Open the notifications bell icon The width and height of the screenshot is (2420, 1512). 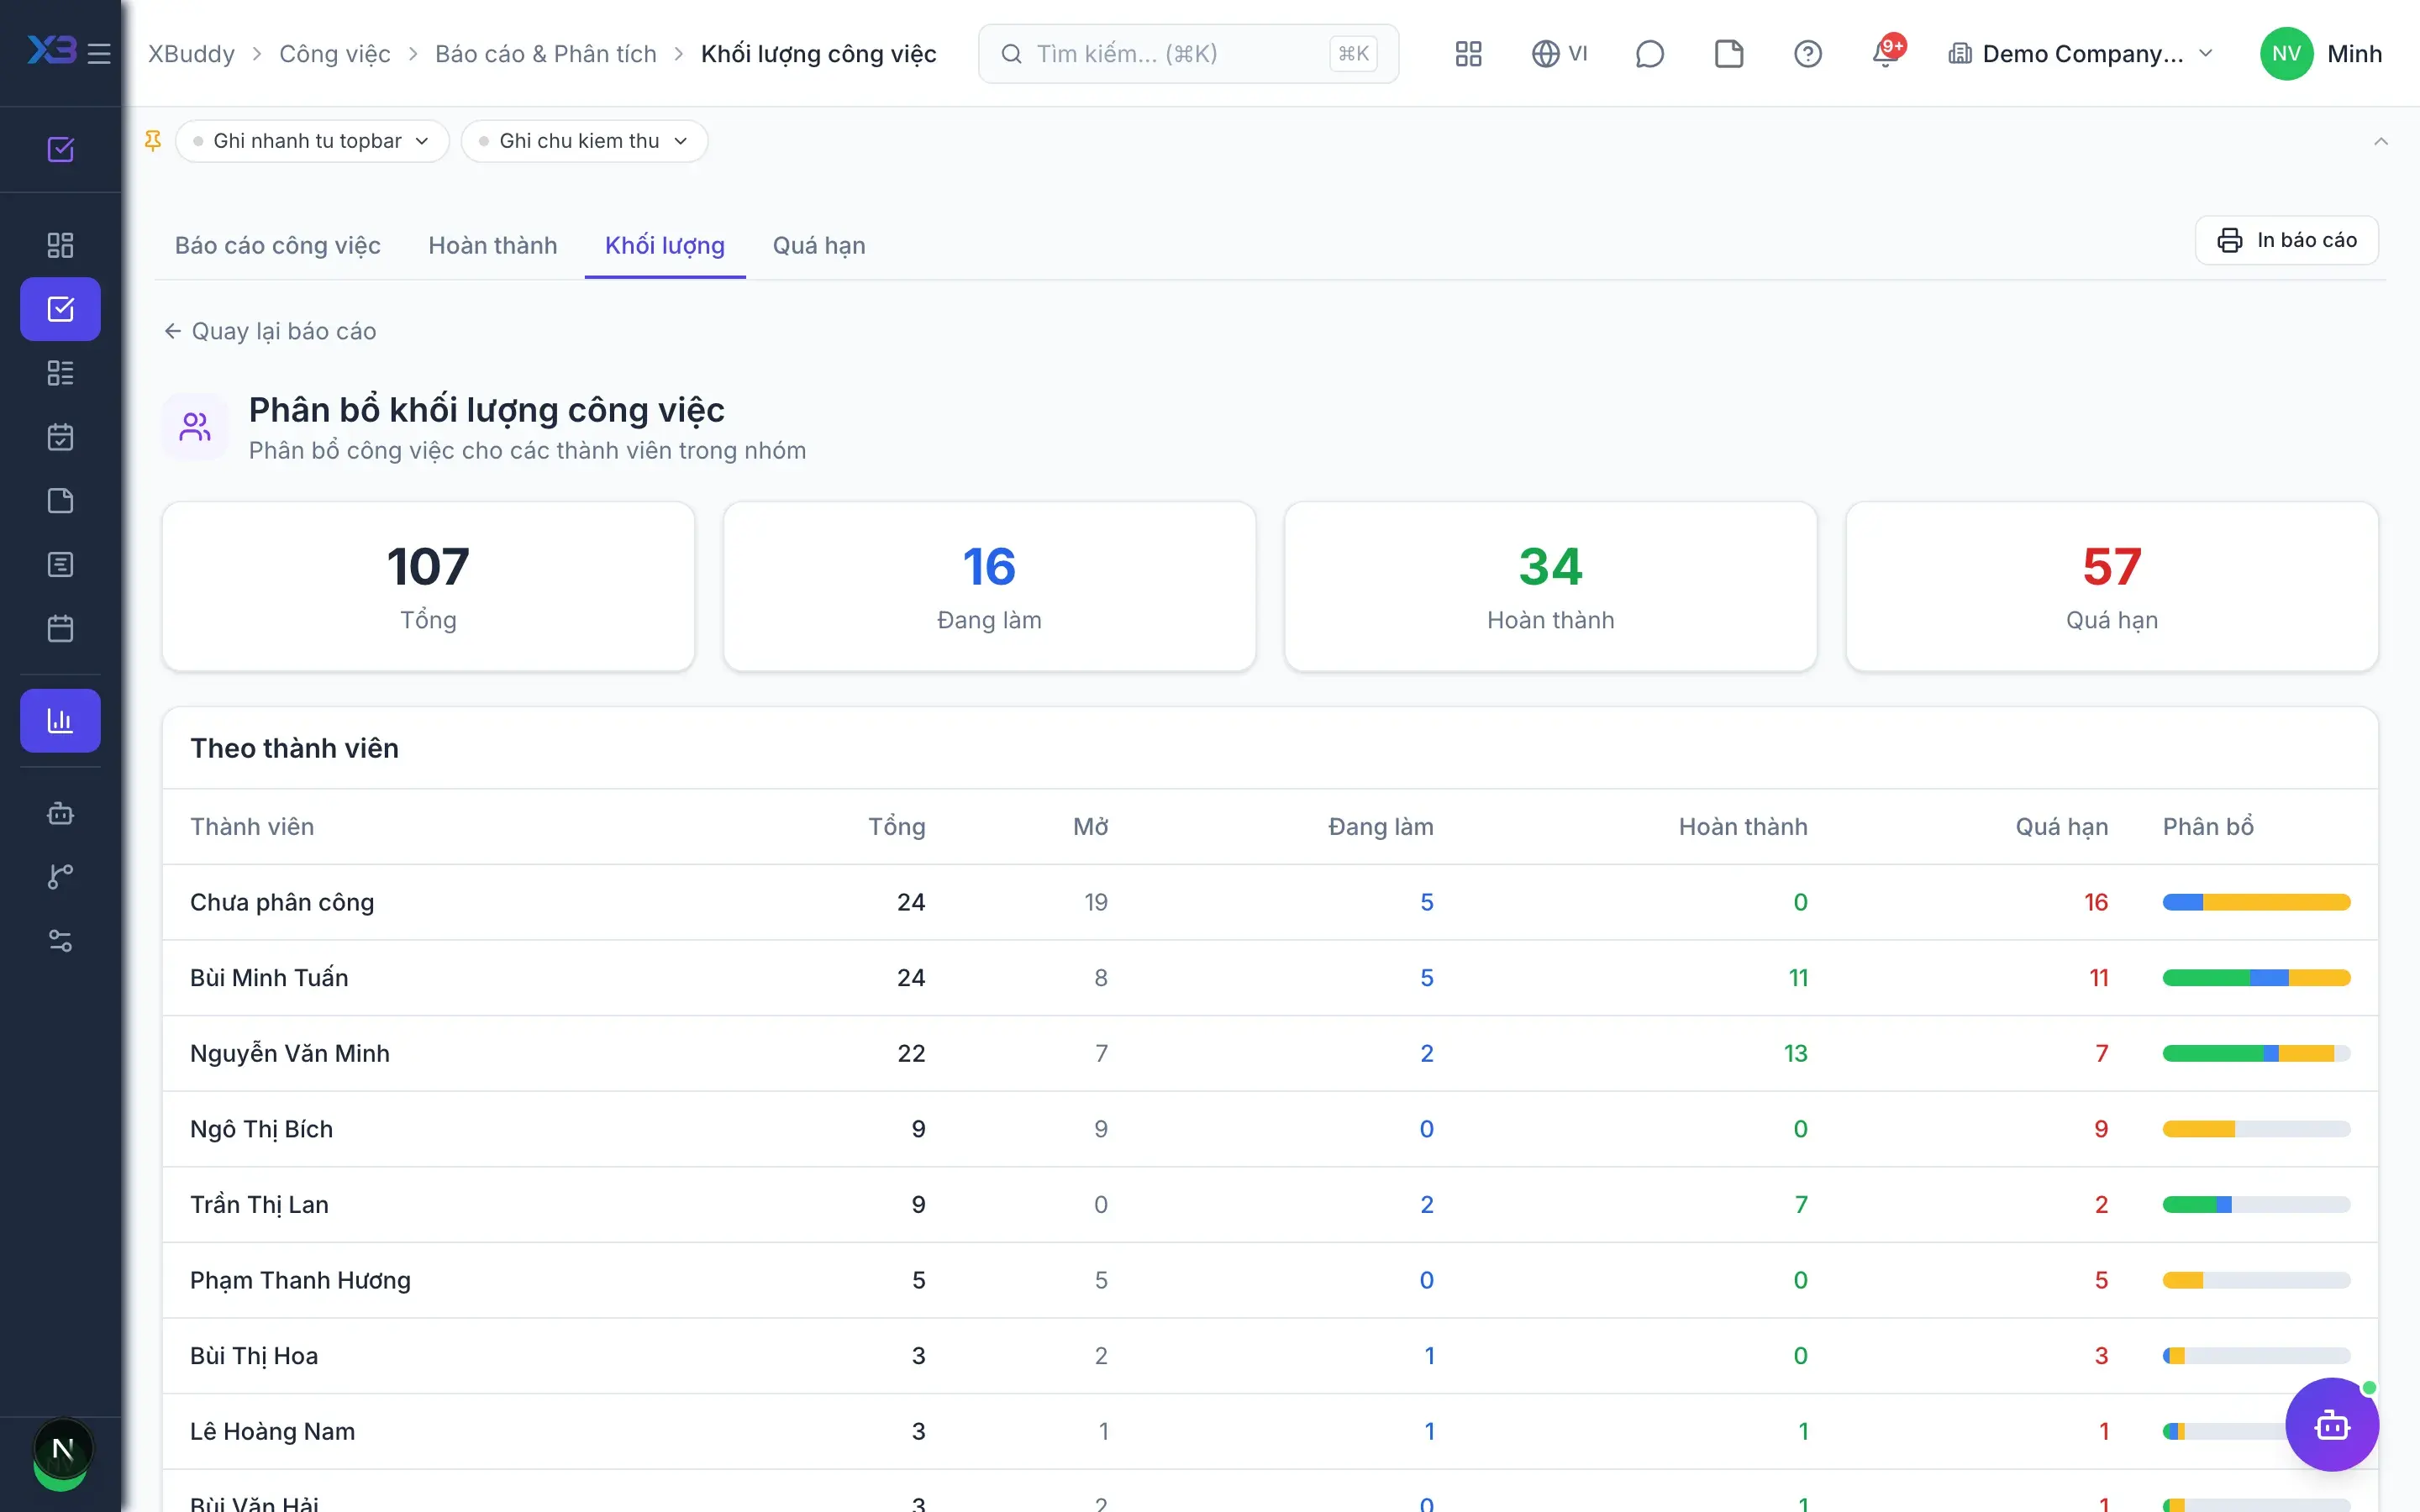[x=1886, y=53]
